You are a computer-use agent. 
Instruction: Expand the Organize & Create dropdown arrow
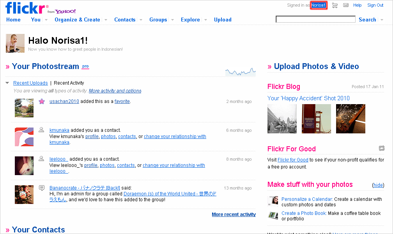coord(106,20)
